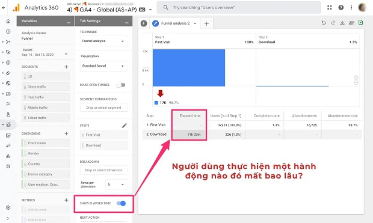Select the US segment
The image size is (373, 223).
tap(46, 76)
